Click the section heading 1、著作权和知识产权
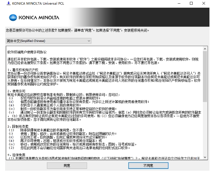Screen dimensions: 212x174 [x=23, y=70]
